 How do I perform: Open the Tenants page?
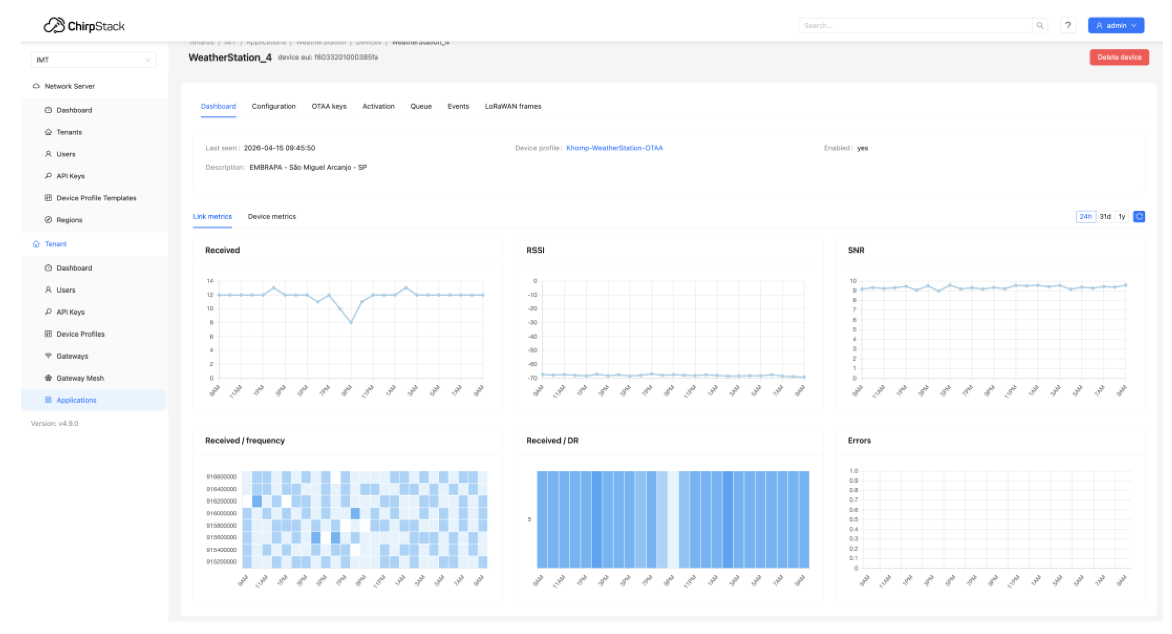(70, 132)
